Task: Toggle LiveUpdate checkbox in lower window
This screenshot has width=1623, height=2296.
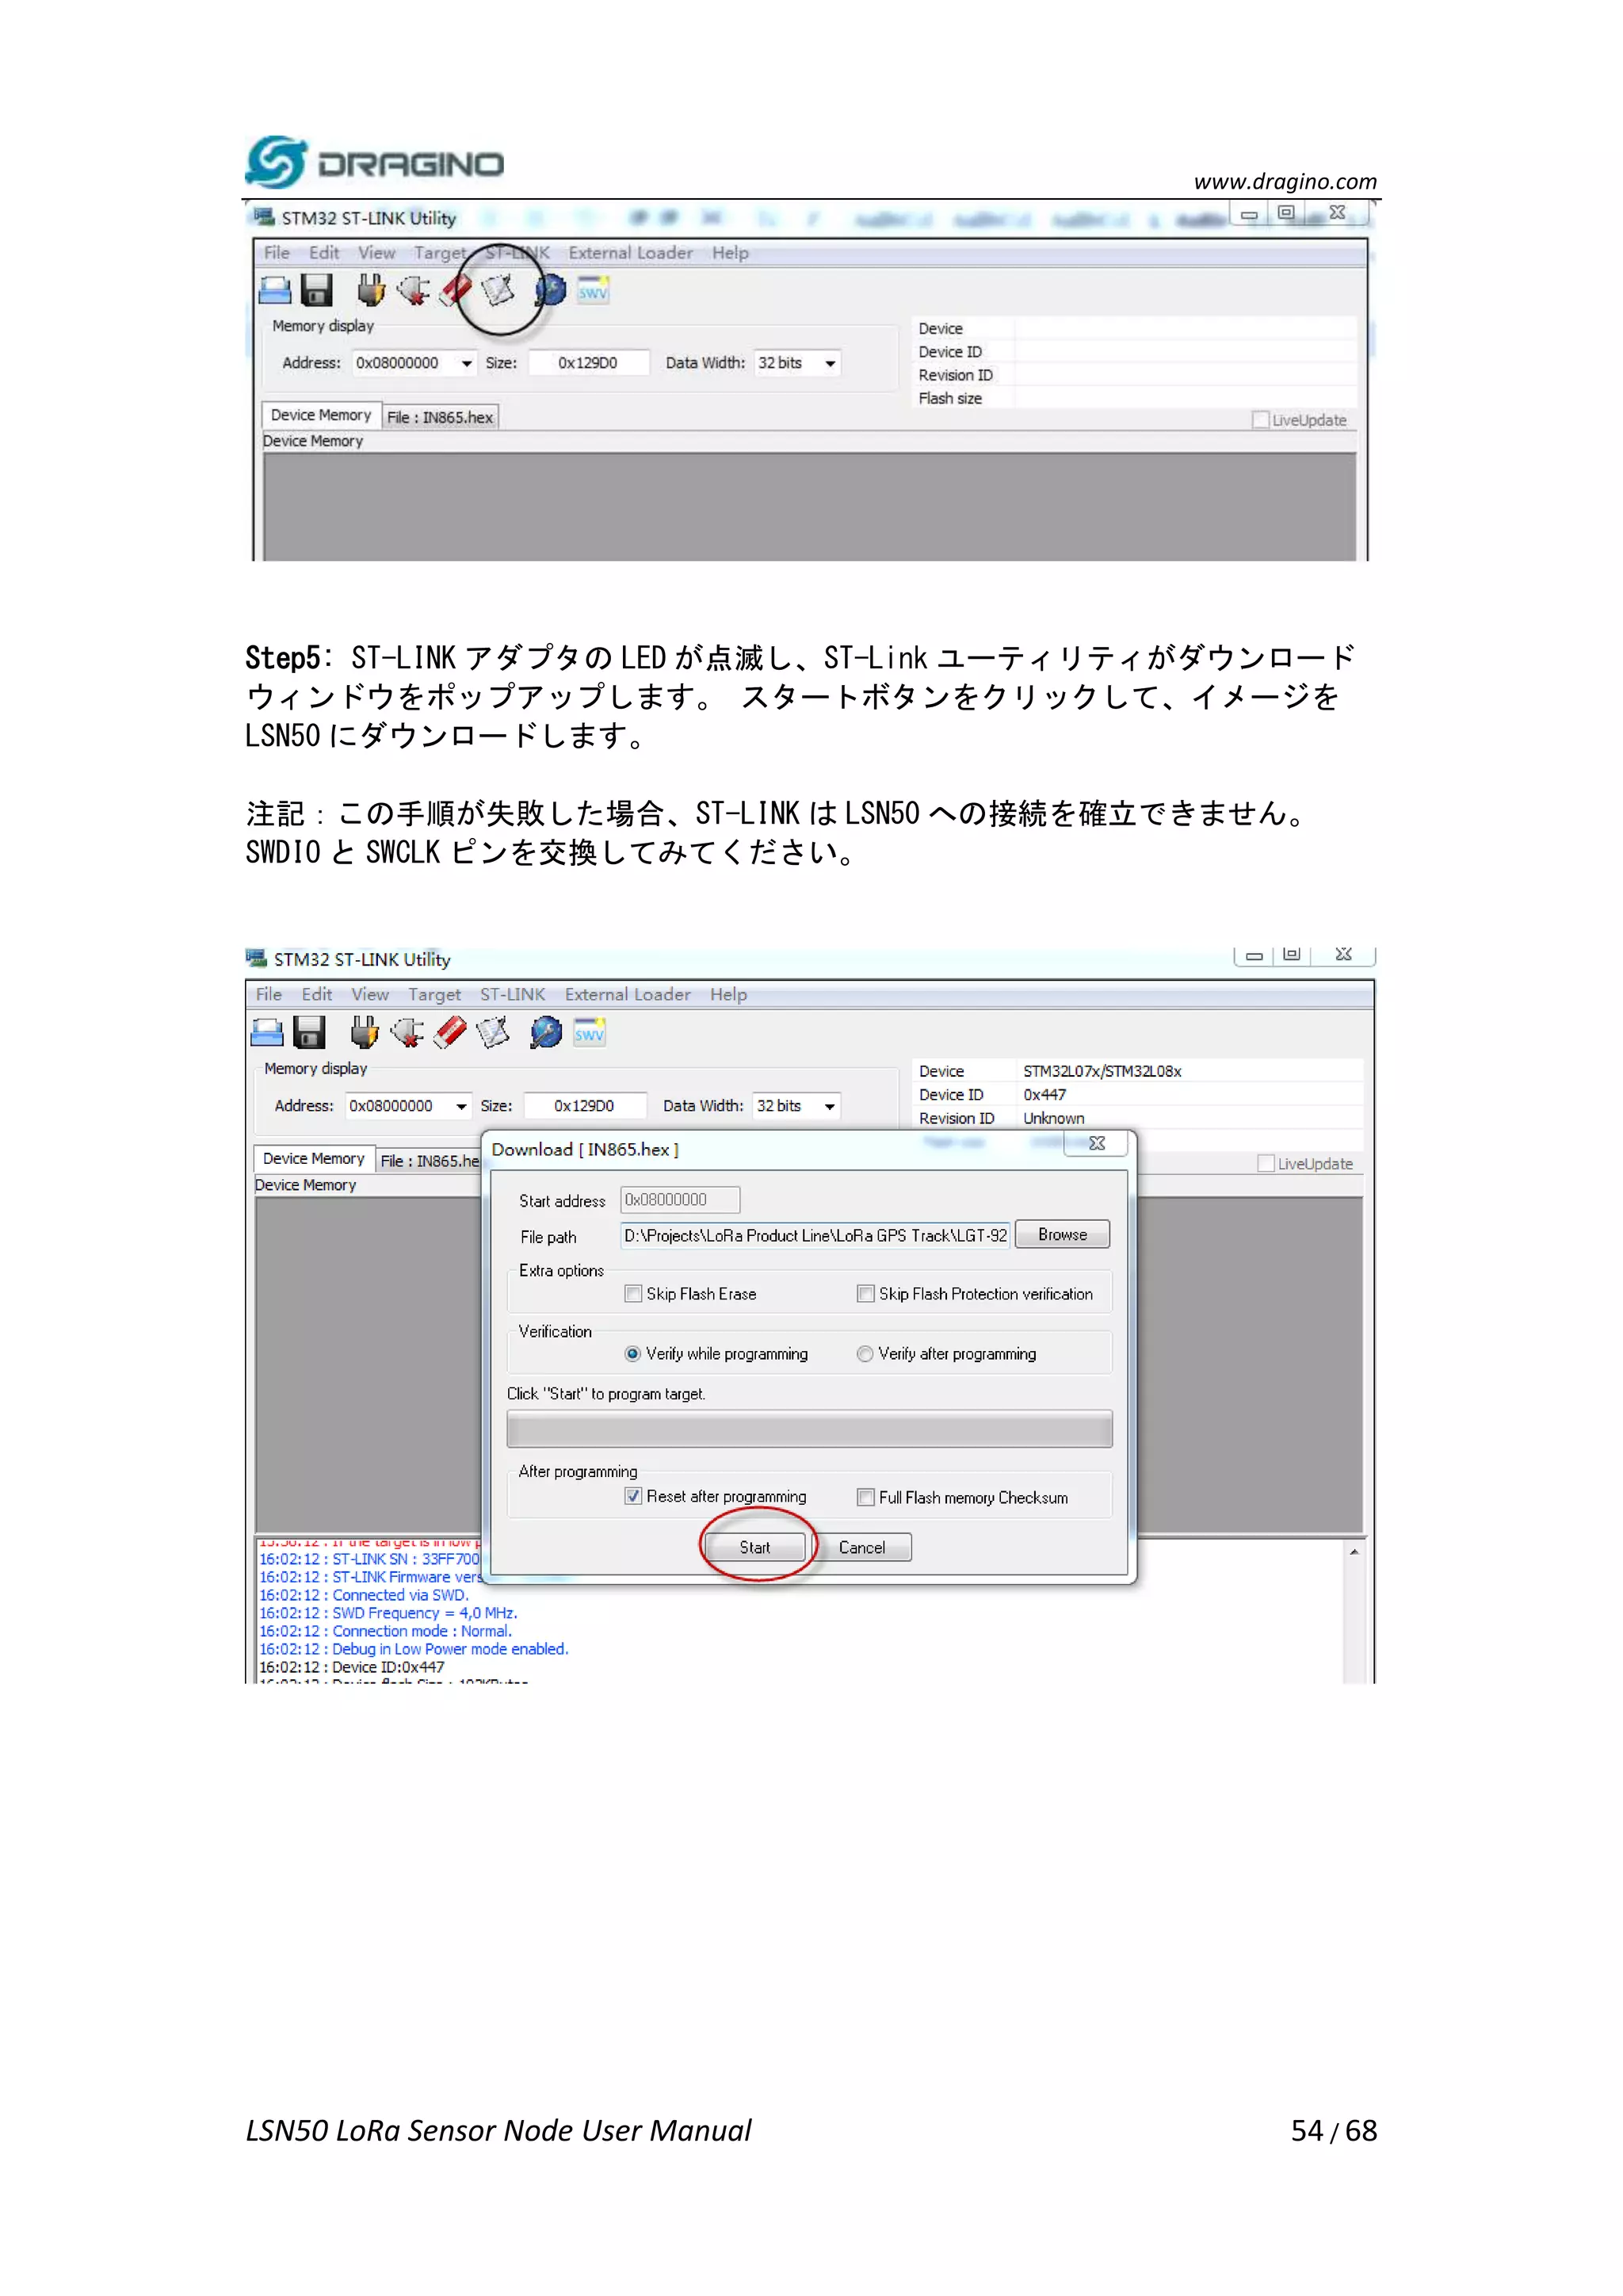Action: tap(1266, 1163)
